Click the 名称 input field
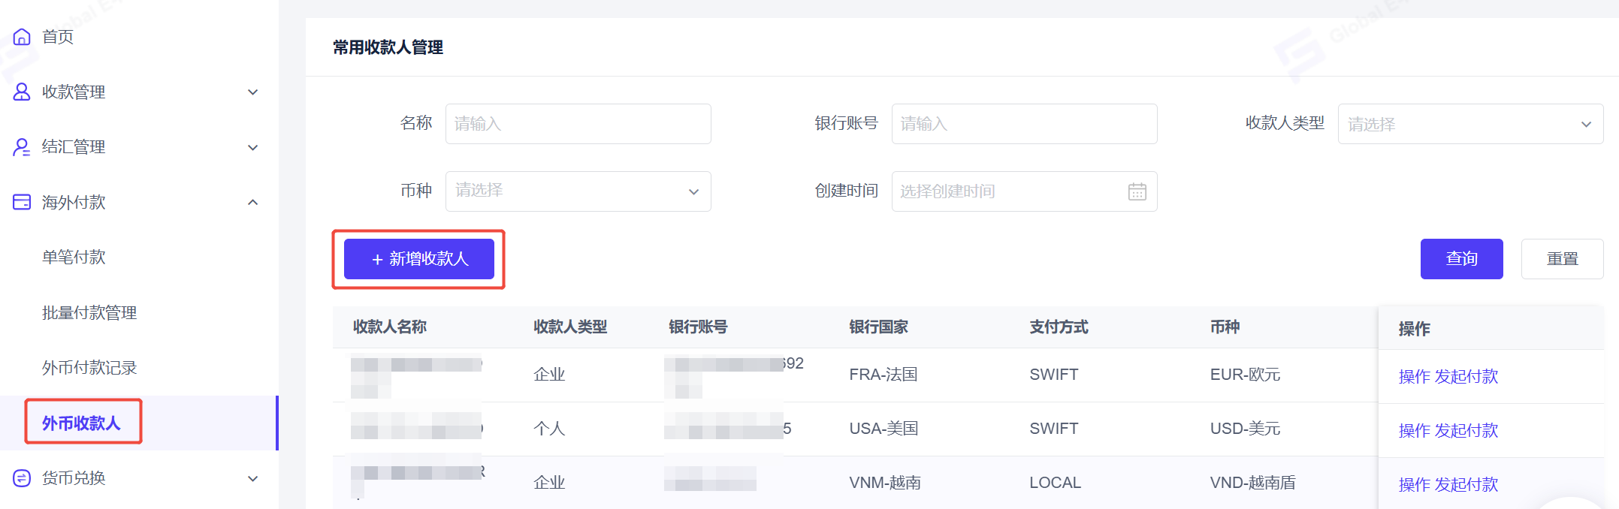The width and height of the screenshot is (1619, 509). click(578, 124)
